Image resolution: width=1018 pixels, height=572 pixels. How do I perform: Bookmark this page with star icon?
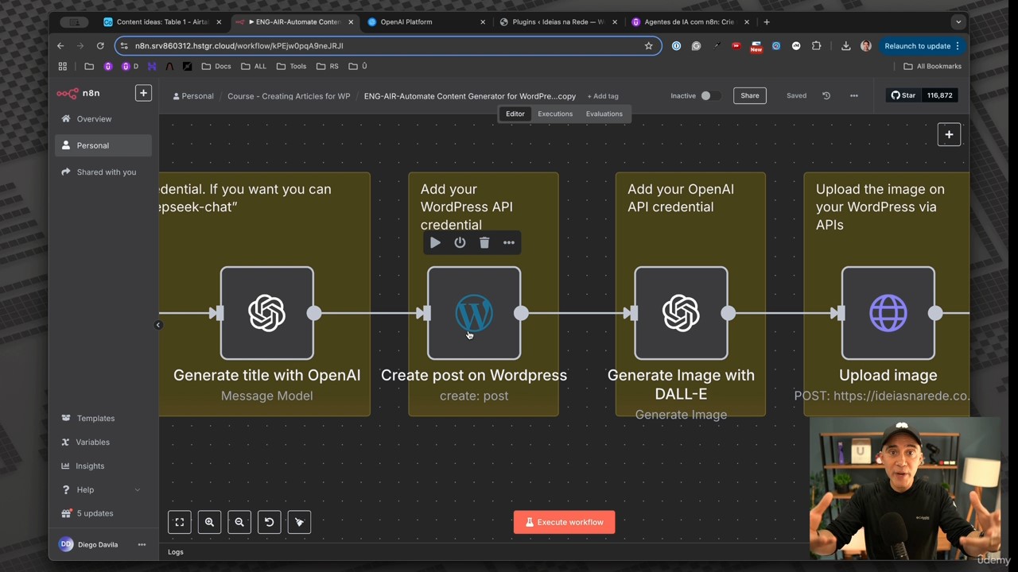(x=648, y=46)
